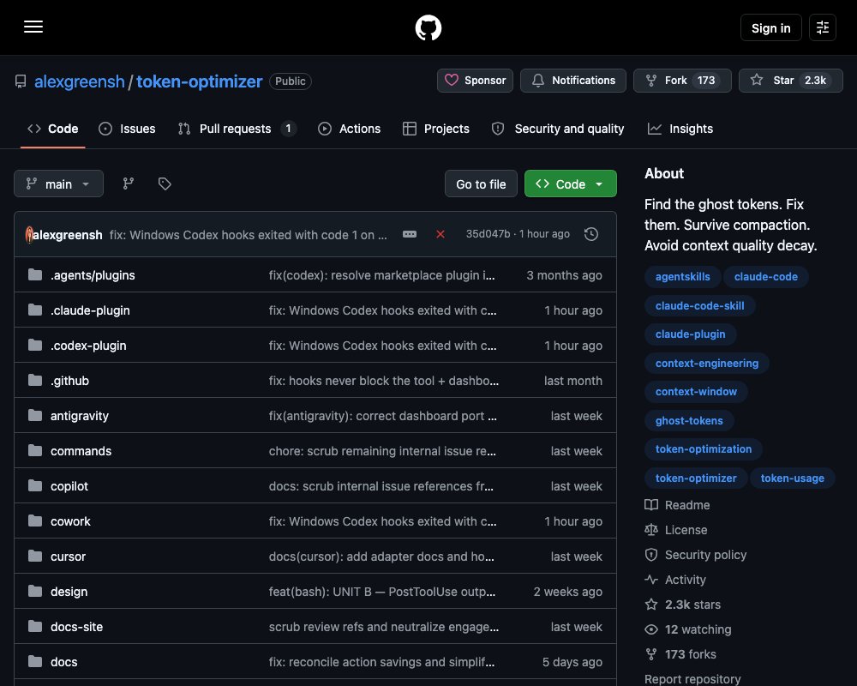Viewport: 857px width, 686px height.
Task: Open the .github folder
Action: coord(69,381)
